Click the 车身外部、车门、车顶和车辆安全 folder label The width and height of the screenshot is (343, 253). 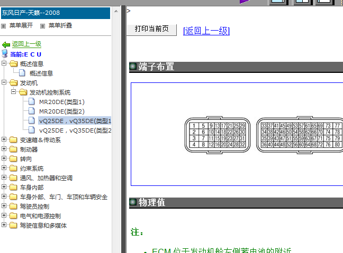point(64,197)
